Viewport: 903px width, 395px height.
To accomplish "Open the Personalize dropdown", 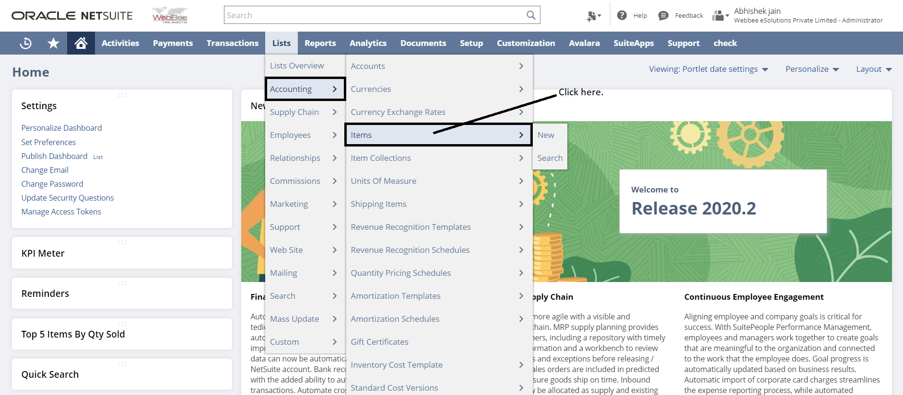I will pyautogui.click(x=812, y=69).
